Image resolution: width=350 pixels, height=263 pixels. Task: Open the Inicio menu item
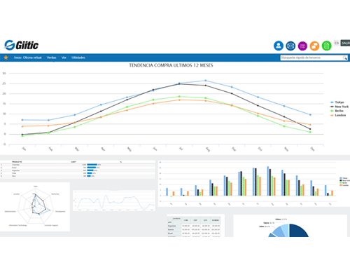[x=17, y=58]
